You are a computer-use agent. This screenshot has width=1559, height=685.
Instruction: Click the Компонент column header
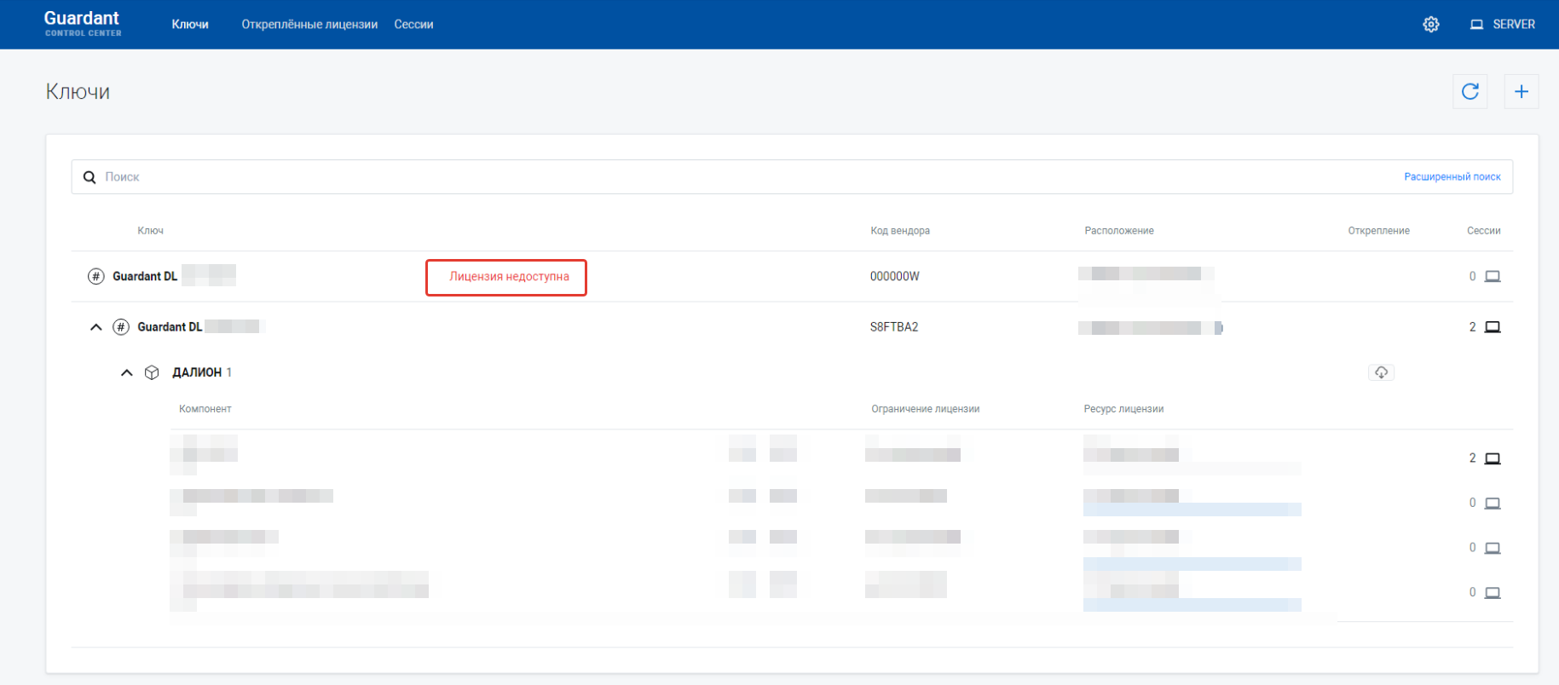coord(205,409)
